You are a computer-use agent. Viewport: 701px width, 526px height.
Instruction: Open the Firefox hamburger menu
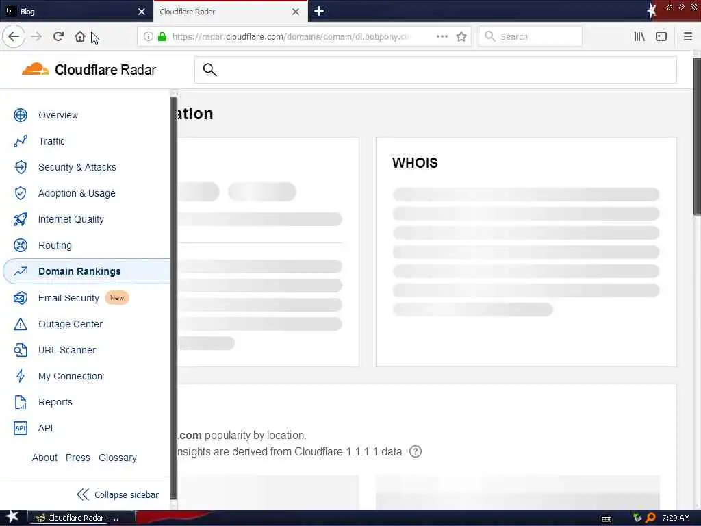[x=687, y=37]
